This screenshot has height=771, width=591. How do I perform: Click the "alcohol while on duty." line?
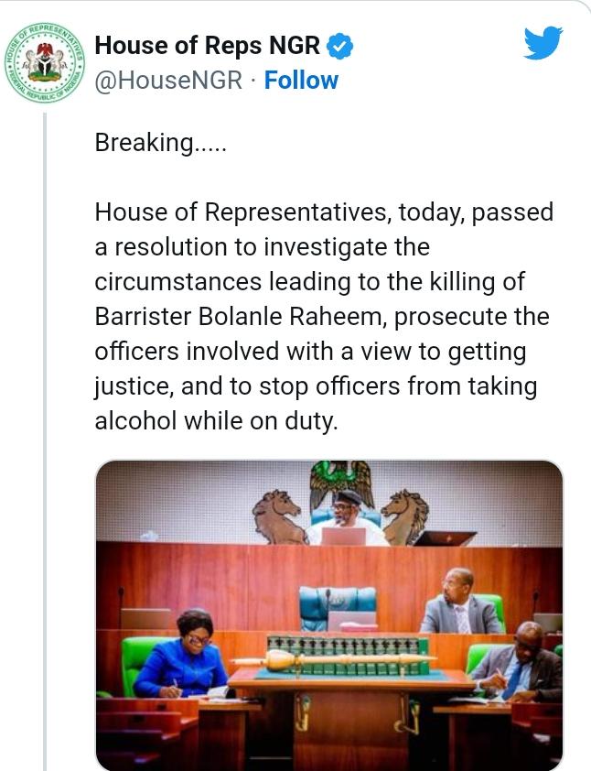coord(216,421)
